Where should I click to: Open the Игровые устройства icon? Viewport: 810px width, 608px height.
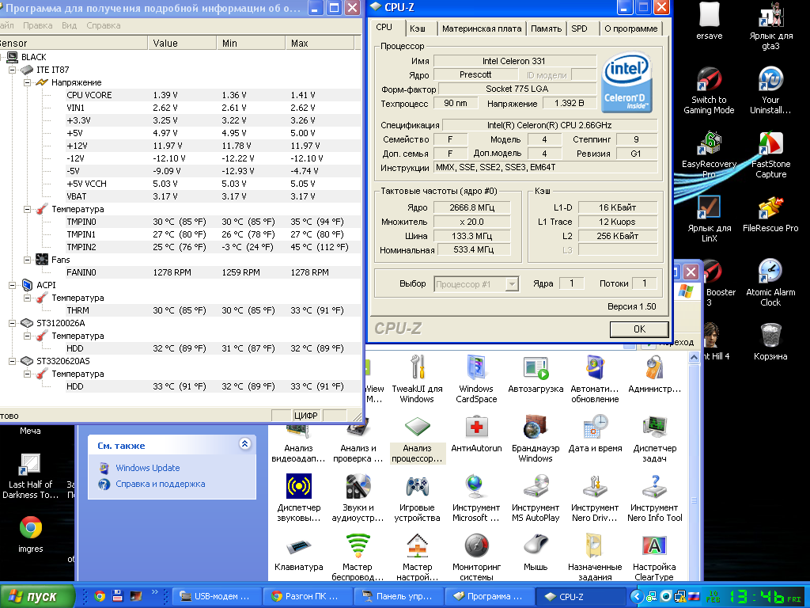[417, 487]
